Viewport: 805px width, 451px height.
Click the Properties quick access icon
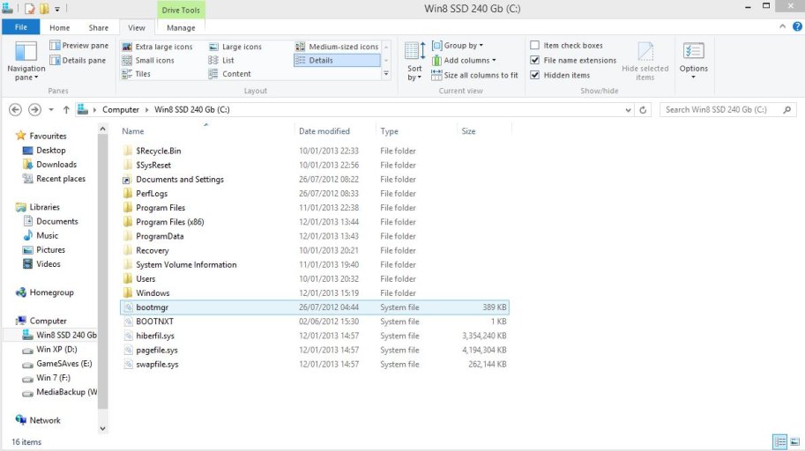point(30,9)
